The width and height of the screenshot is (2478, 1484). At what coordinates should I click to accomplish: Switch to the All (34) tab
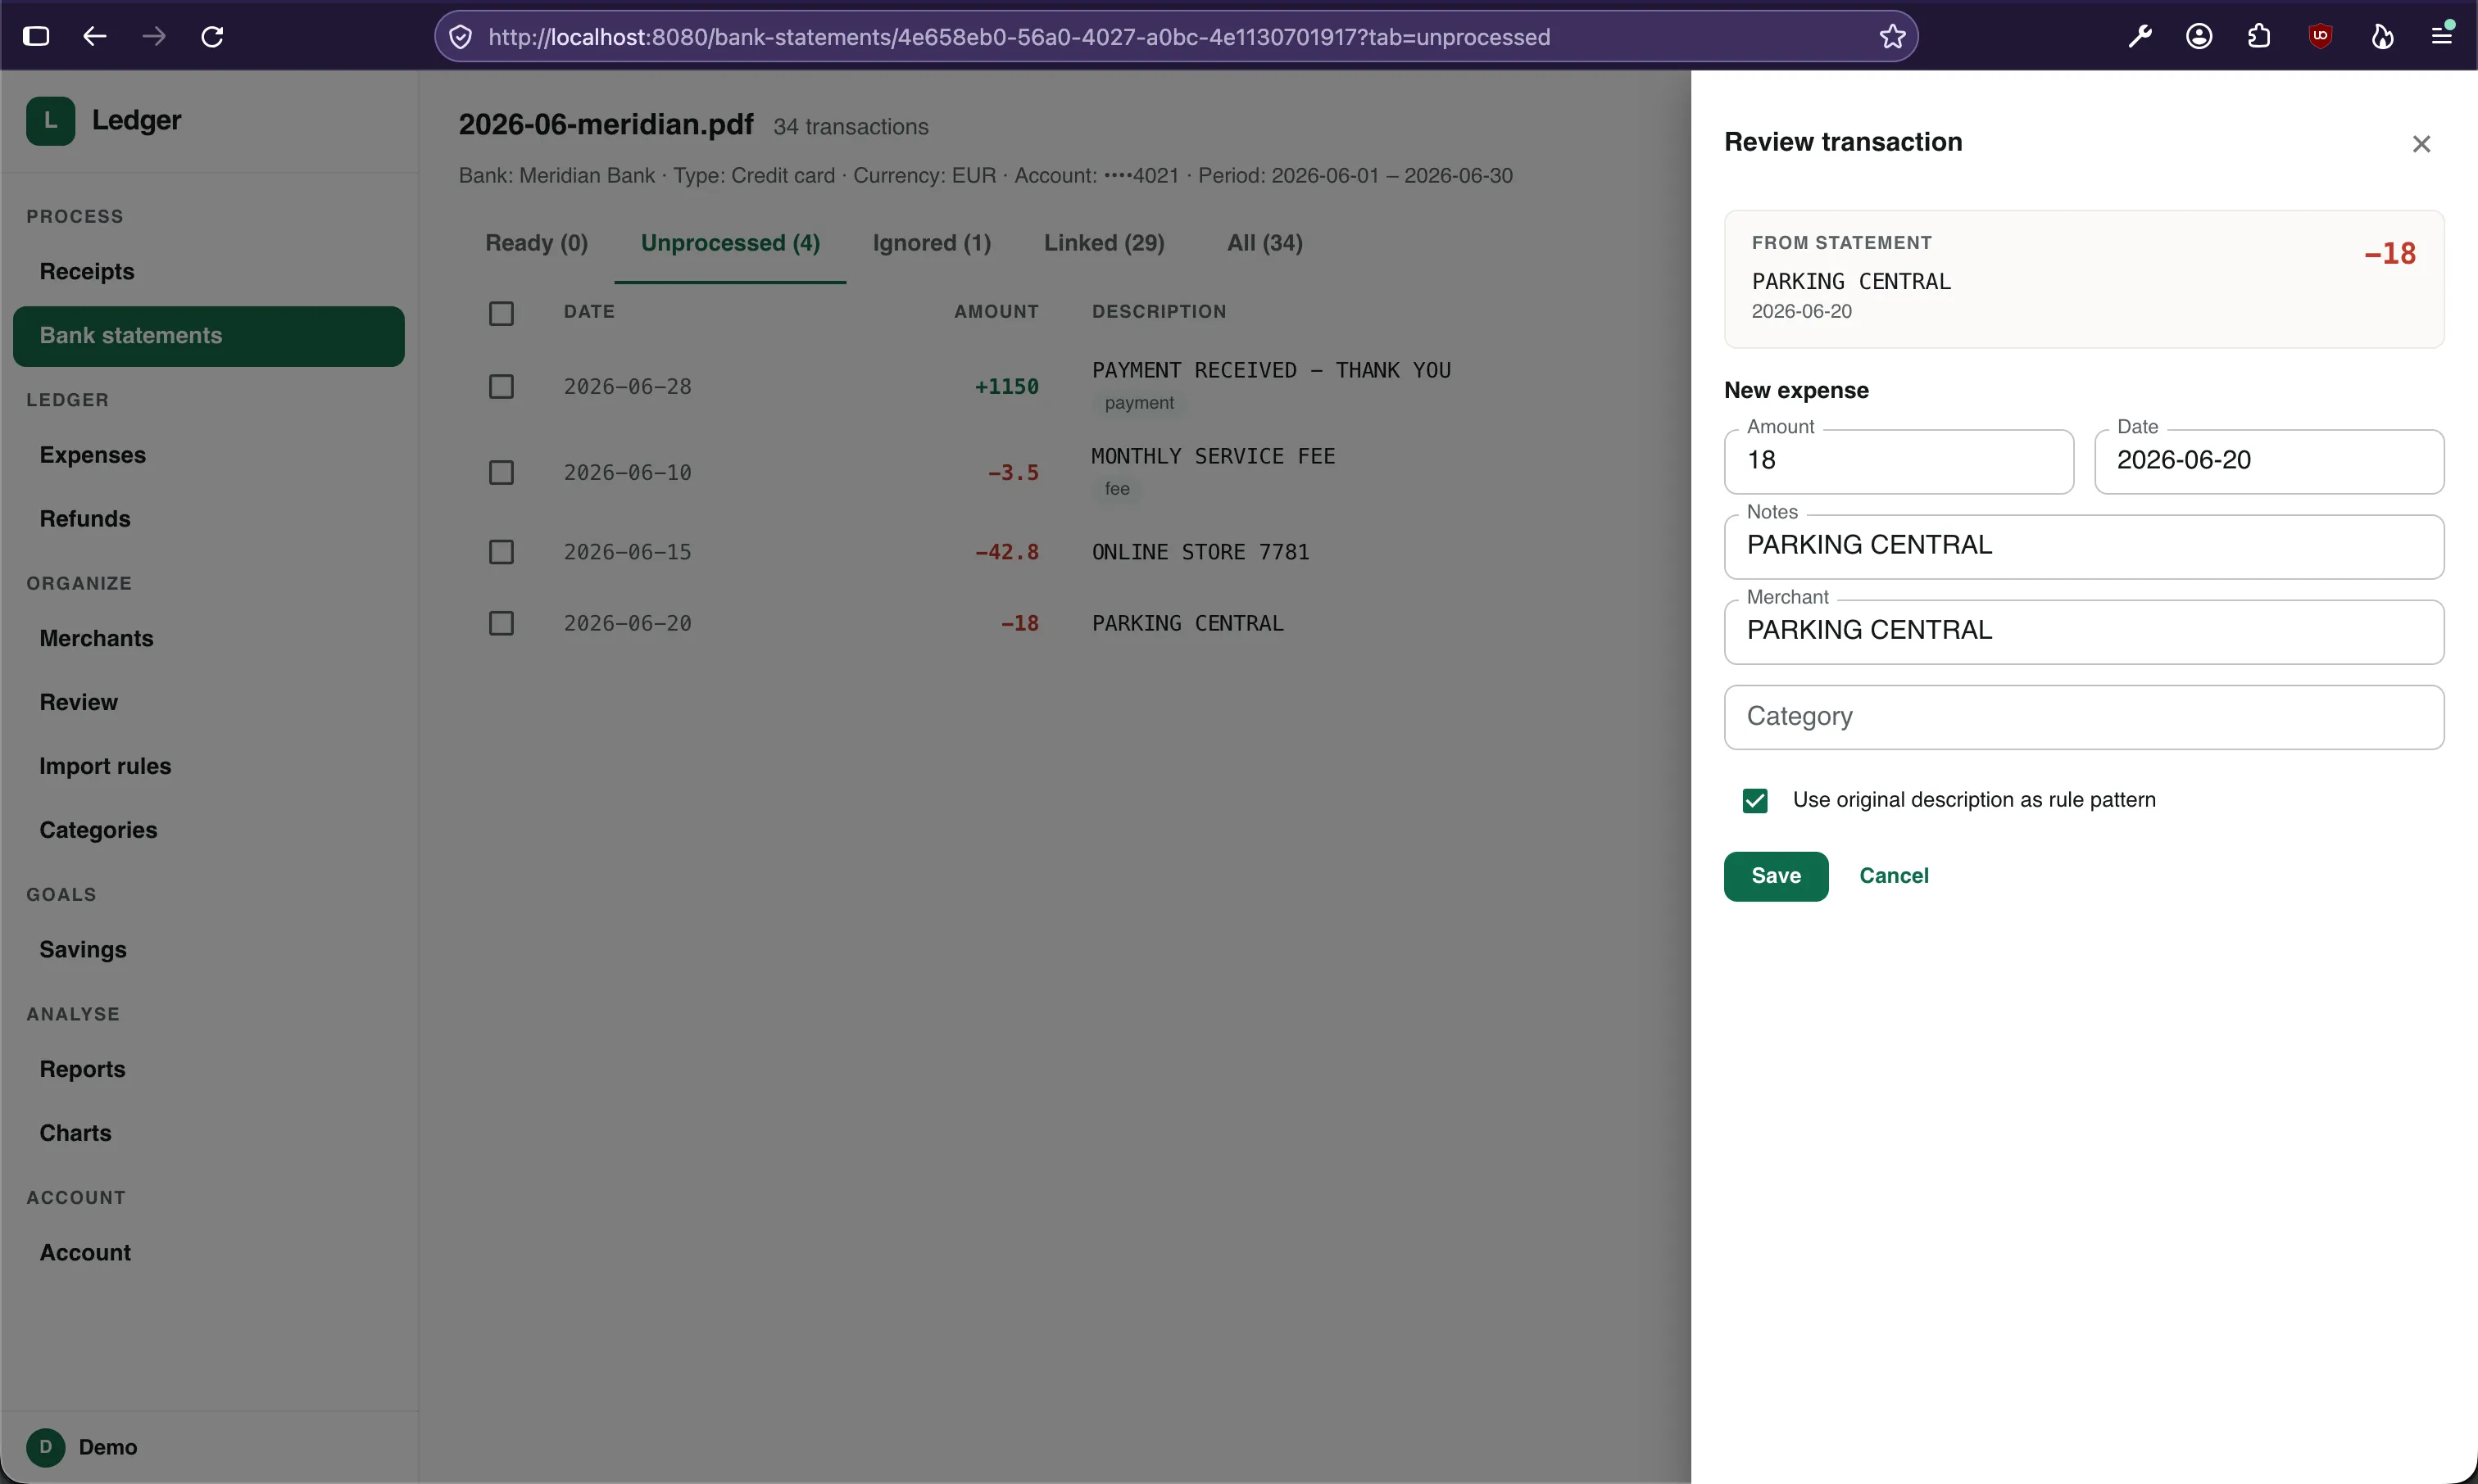(x=1264, y=243)
